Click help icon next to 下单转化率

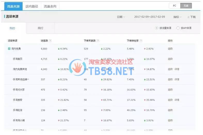click(x=141, y=41)
